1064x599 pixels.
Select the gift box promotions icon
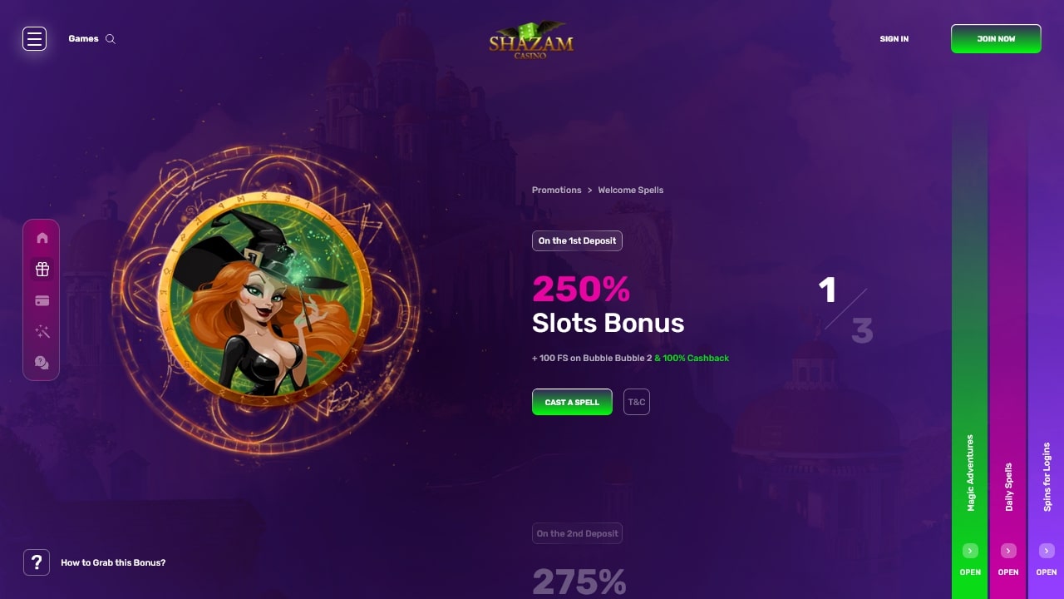point(42,269)
